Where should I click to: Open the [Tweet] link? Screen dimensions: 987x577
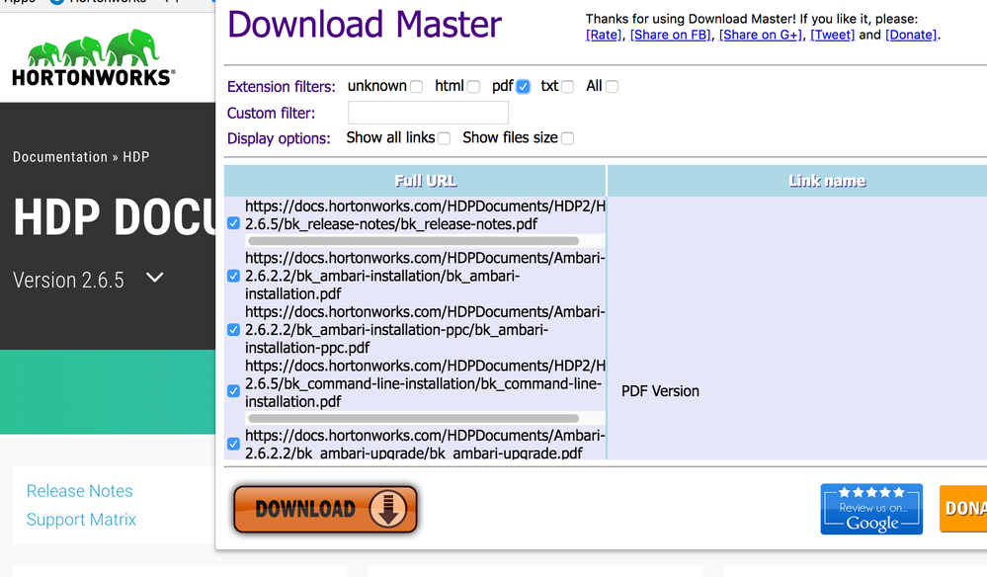coord(832,36)
